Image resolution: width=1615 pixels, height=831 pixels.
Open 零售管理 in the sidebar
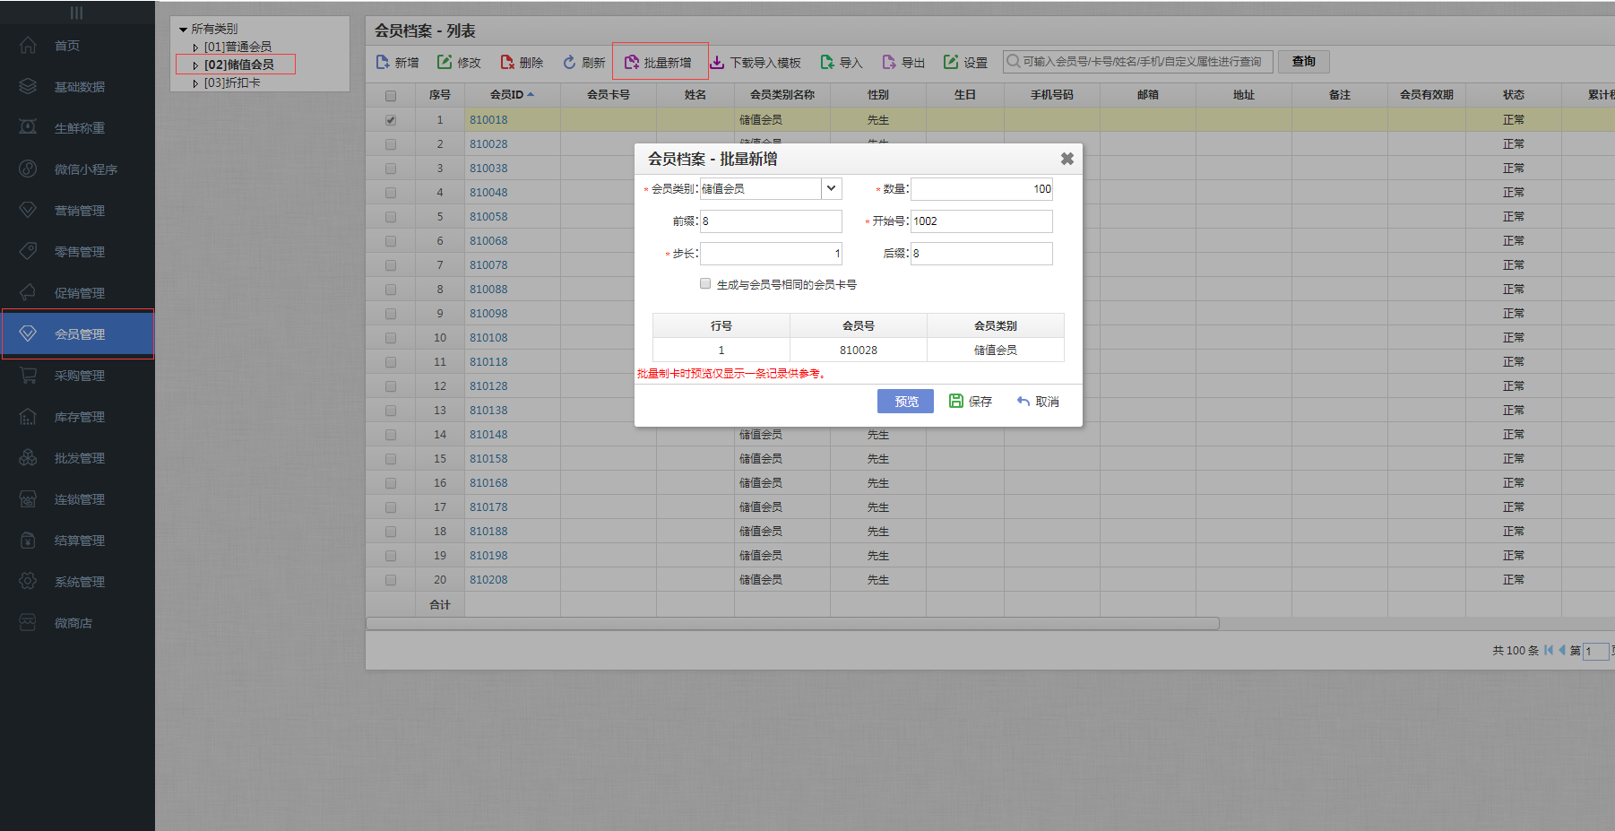pyautogui.click(x=79, y=252)
